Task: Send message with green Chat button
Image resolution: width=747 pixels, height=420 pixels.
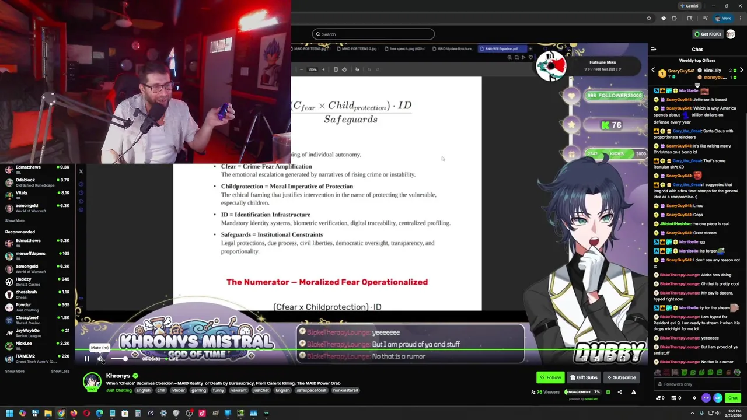Action: pyautogui.click(x=733, y=398)
